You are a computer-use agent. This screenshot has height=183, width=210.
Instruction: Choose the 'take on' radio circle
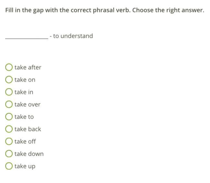coord(9,79)
